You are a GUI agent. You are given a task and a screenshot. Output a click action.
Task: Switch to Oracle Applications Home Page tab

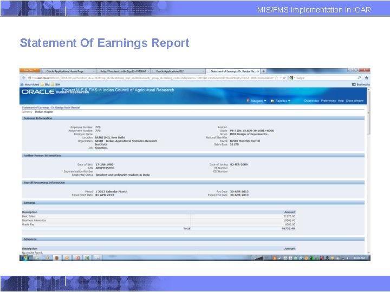(x=68, y=71)
